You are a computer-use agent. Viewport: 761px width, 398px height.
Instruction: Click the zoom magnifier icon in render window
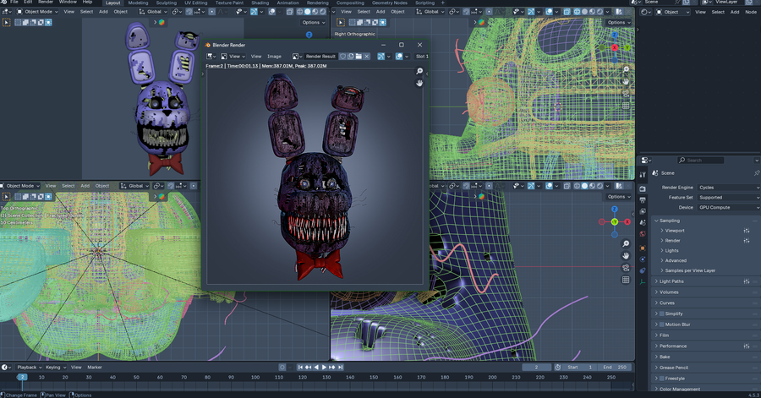coord(419,72)
